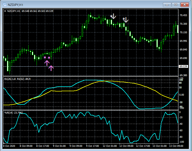Screen dimensions: 192x151
Task: Click scale value 0.00 in R1 pane
Action: pos(182,95)
